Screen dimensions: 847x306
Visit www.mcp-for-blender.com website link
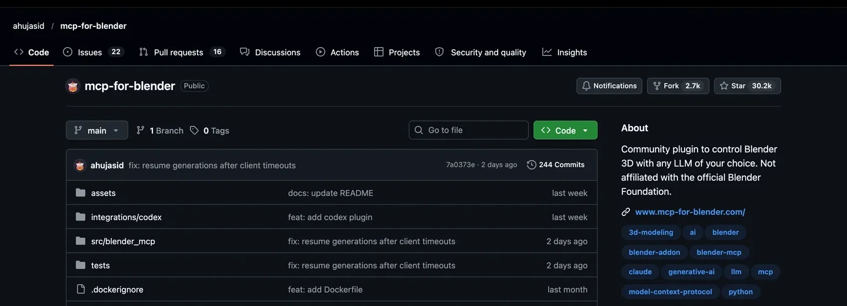(690, 212)
